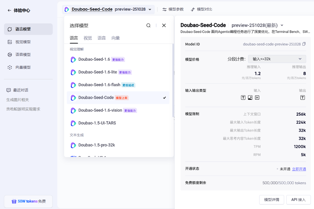The width and height of the screenshot is (314, 209).
Task: Click the 模型对比 compare icon
Action: [193, 9]
